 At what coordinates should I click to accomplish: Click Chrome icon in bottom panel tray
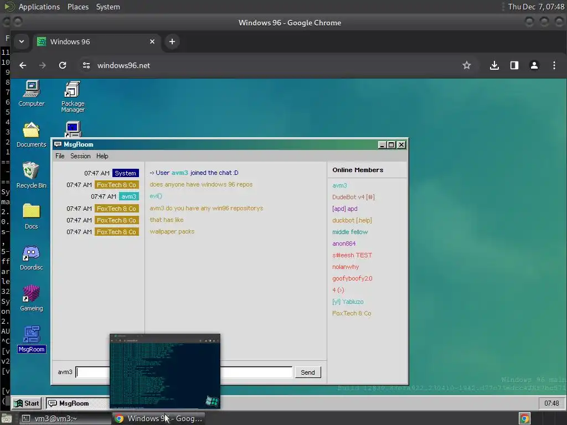coord(525,418)
